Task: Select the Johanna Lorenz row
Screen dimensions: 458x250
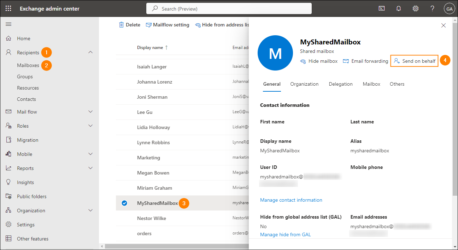Action: 182,82
